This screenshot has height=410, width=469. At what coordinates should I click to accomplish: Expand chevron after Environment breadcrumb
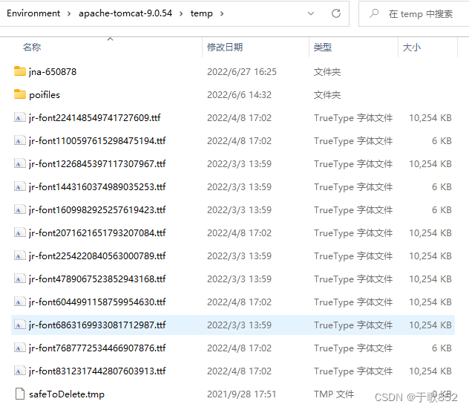tap(69, 14)
